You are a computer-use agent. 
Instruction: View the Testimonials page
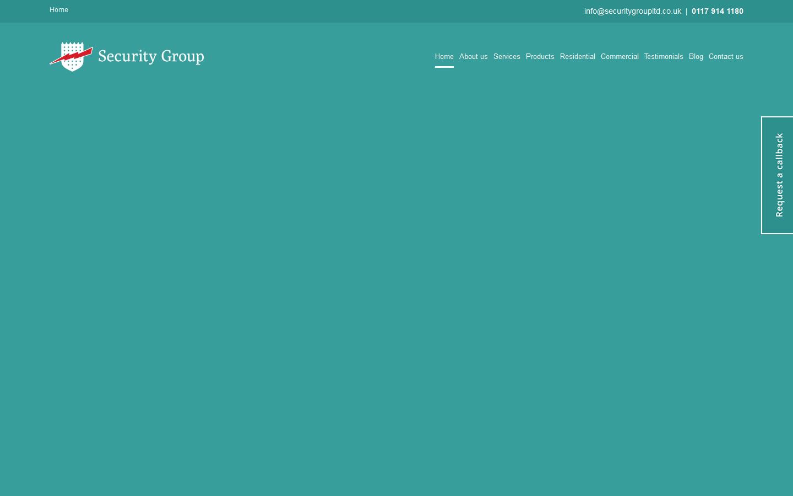click(x=663, y=56)
